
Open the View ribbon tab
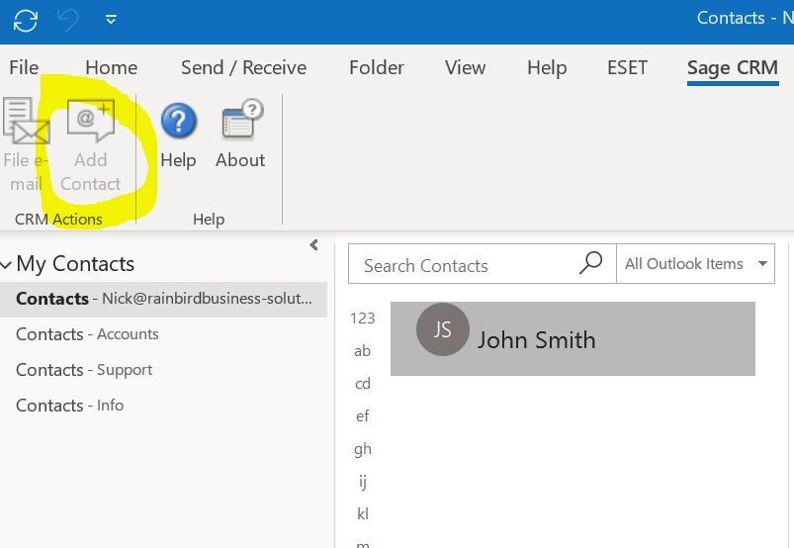tap(465, 67)
